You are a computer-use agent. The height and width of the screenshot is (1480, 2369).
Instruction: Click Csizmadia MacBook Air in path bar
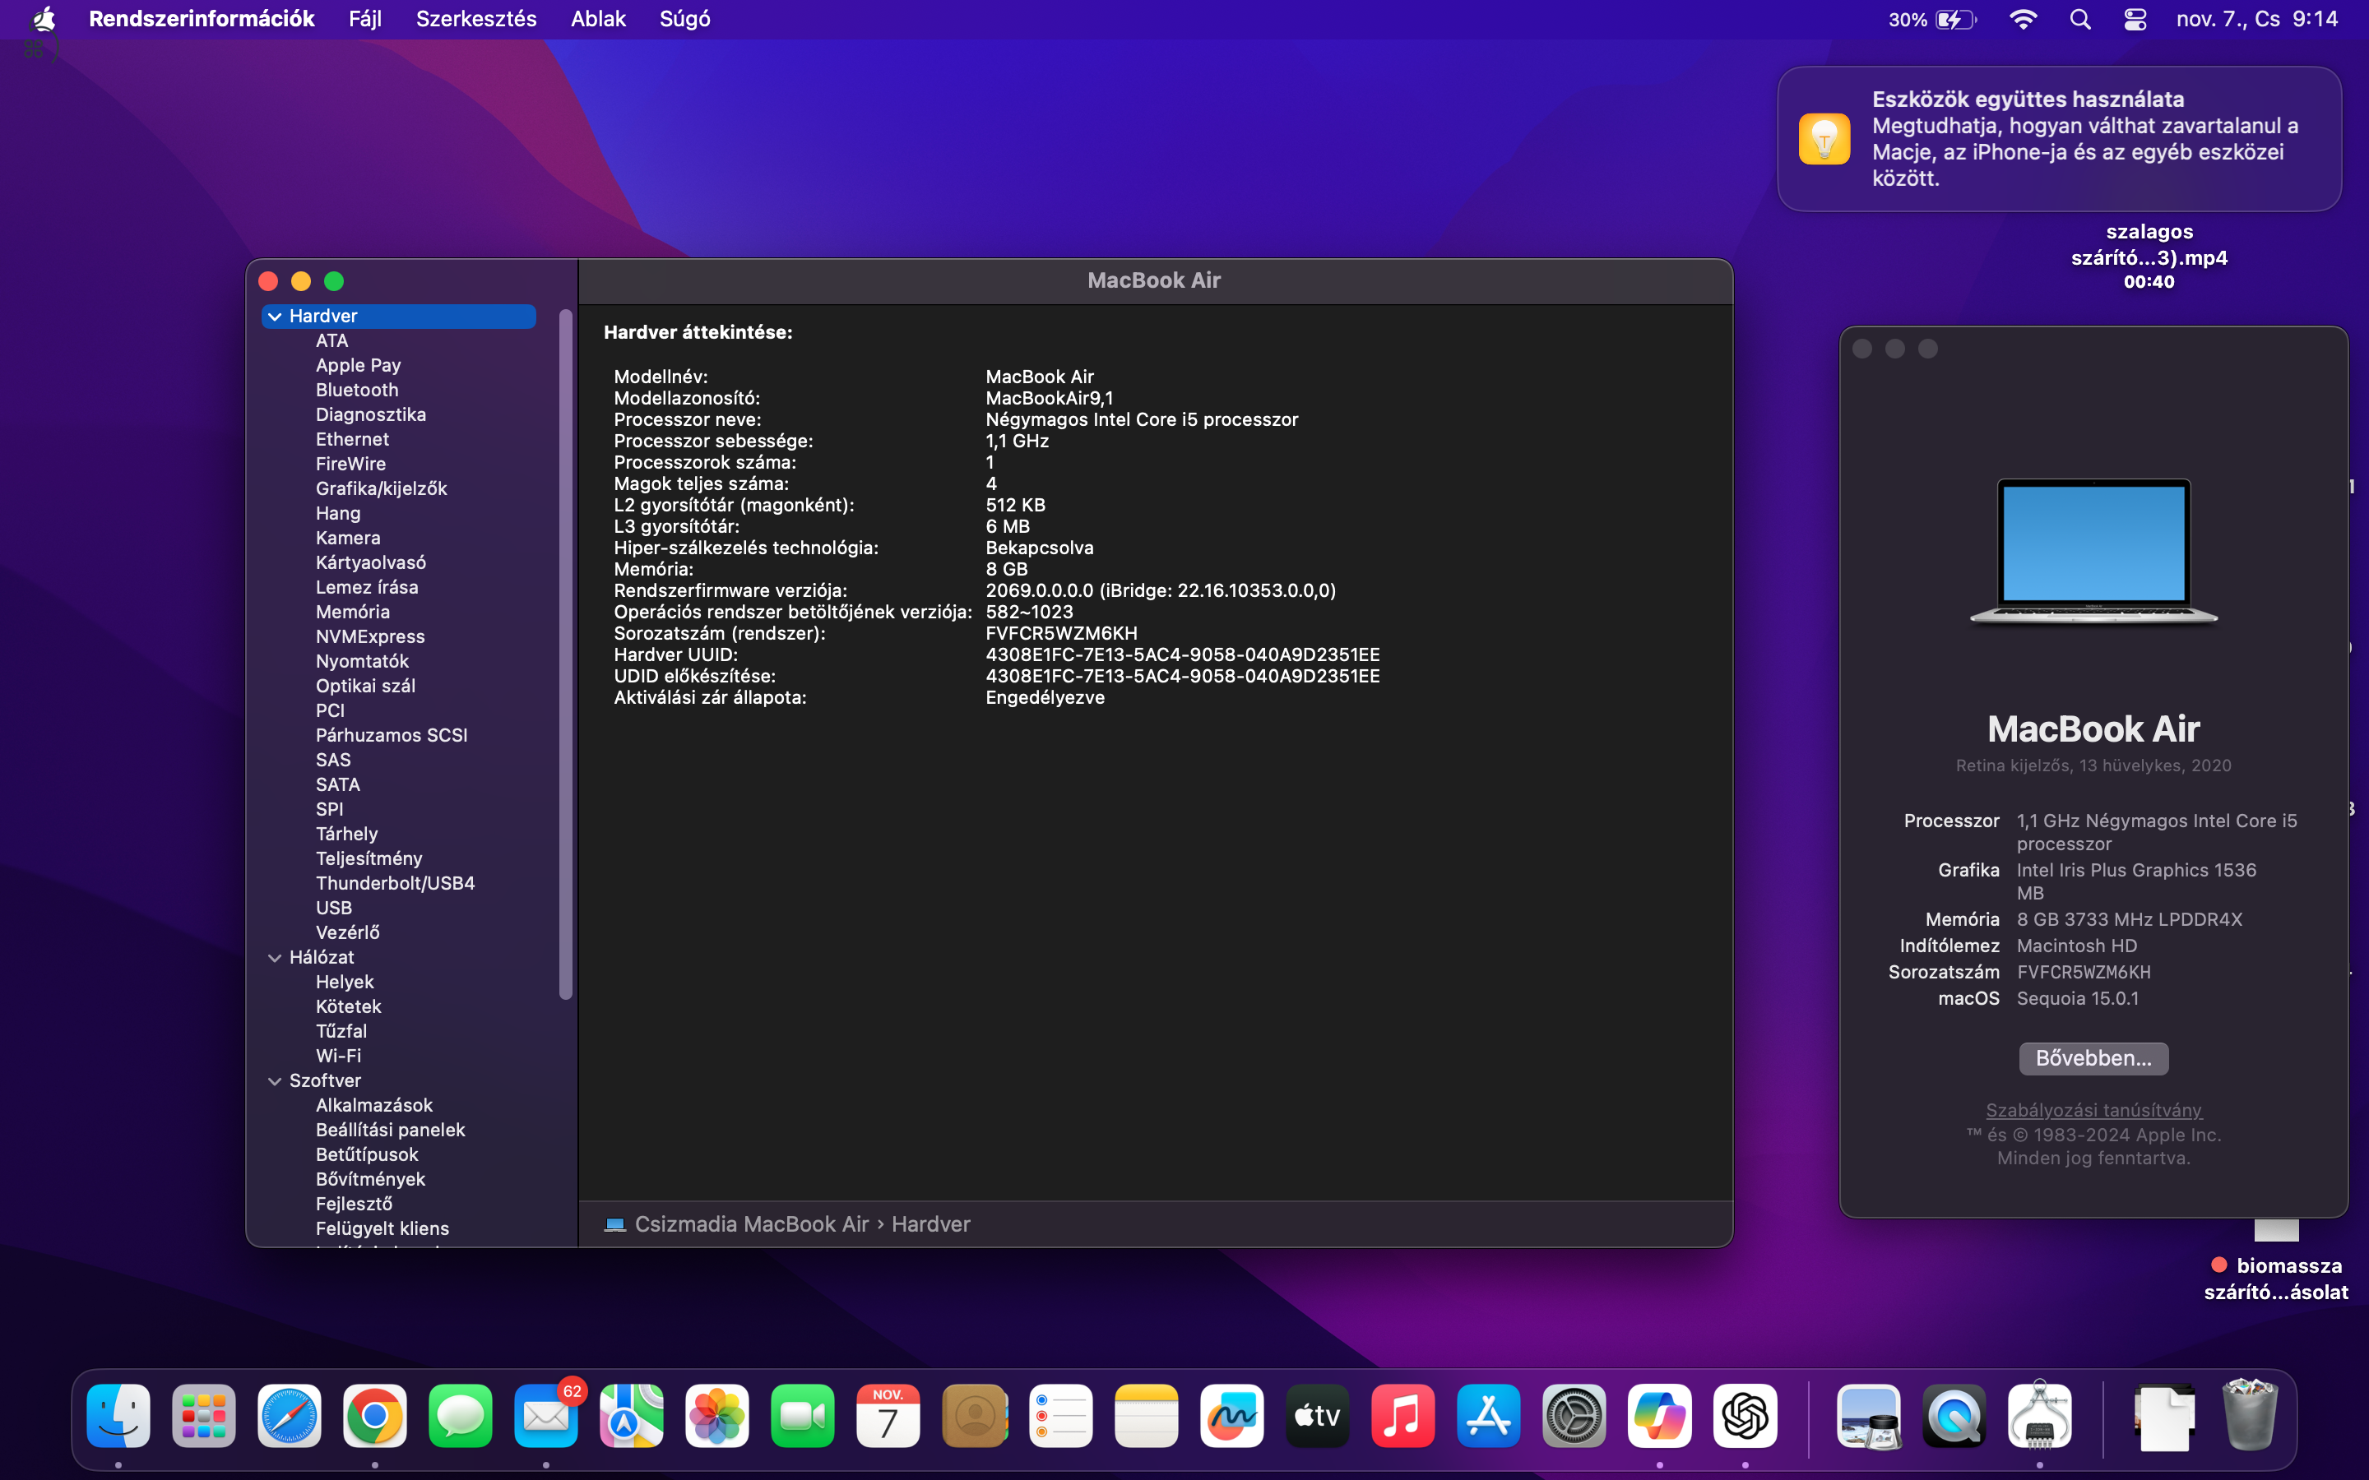752,1224
